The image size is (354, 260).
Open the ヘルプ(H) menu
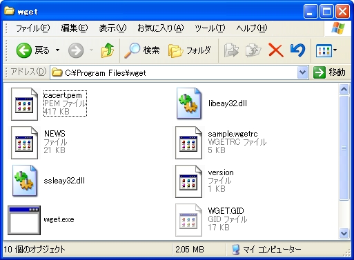(252, 28)
